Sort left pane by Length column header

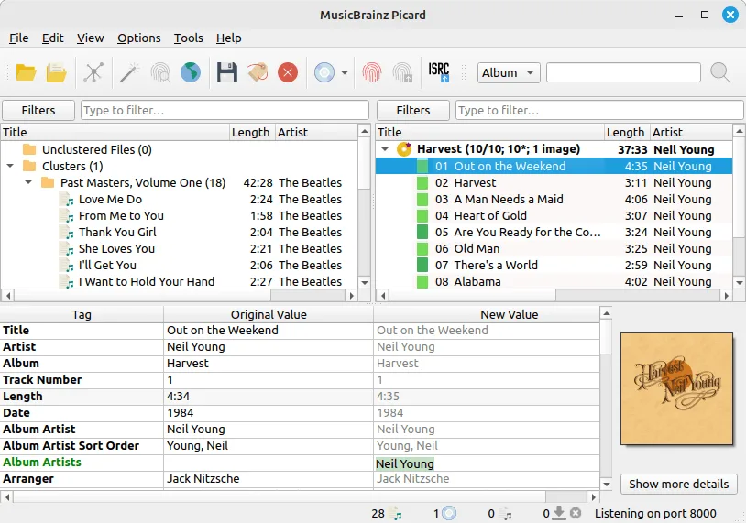[x=251, y=132]
